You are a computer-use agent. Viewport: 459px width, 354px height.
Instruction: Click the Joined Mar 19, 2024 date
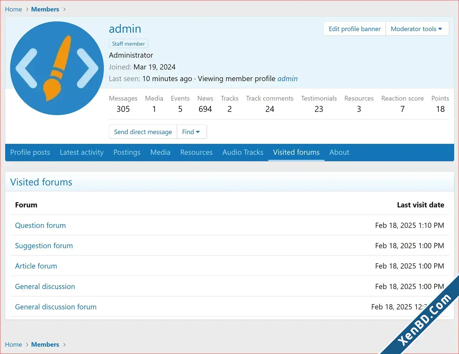point(155,67)
